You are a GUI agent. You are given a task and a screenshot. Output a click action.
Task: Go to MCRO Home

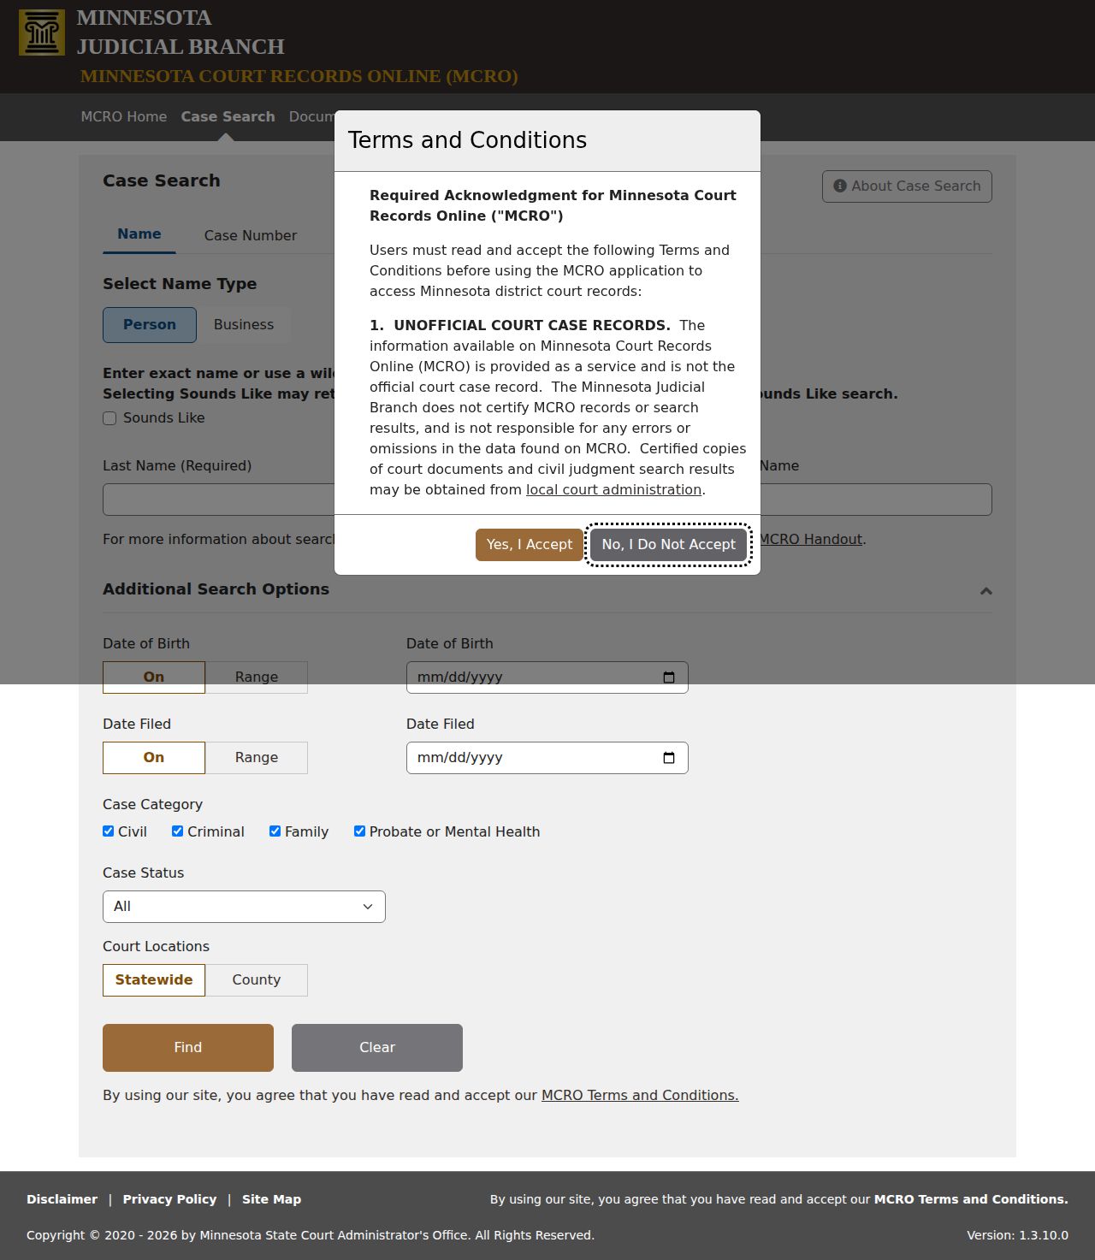pos(124,116)
